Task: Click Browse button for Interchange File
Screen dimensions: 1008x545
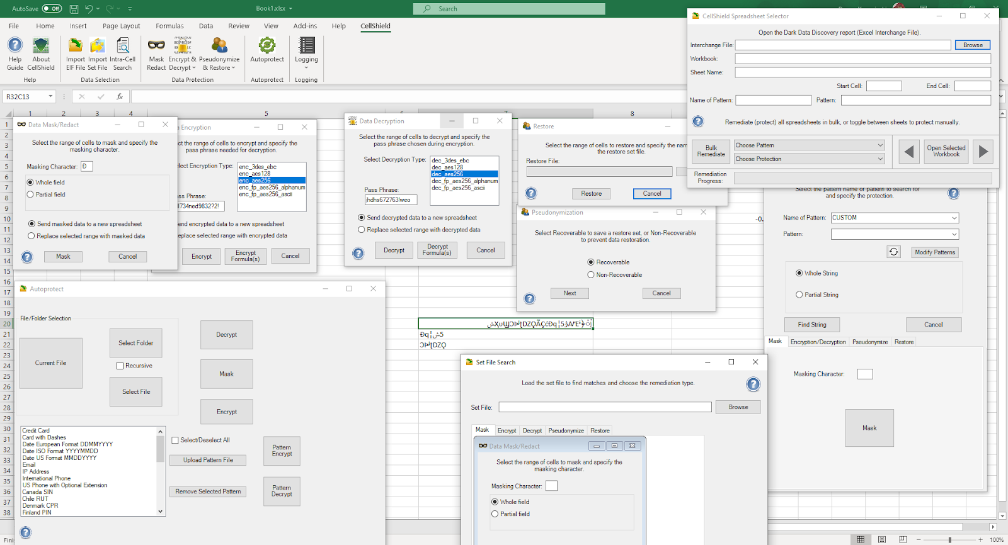Action: point(973,45)
